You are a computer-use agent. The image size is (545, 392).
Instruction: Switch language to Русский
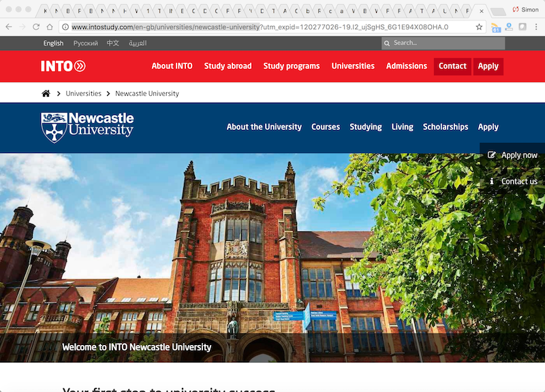tap(85, 43)
